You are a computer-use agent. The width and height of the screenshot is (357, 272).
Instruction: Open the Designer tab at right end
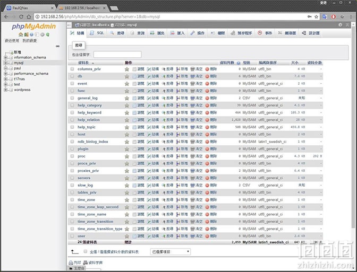(x=311, y=33)
